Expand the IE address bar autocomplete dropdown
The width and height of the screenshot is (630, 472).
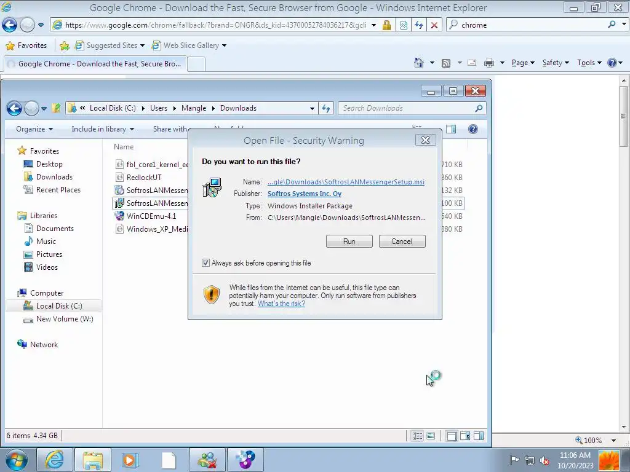(x=373, y=25)
